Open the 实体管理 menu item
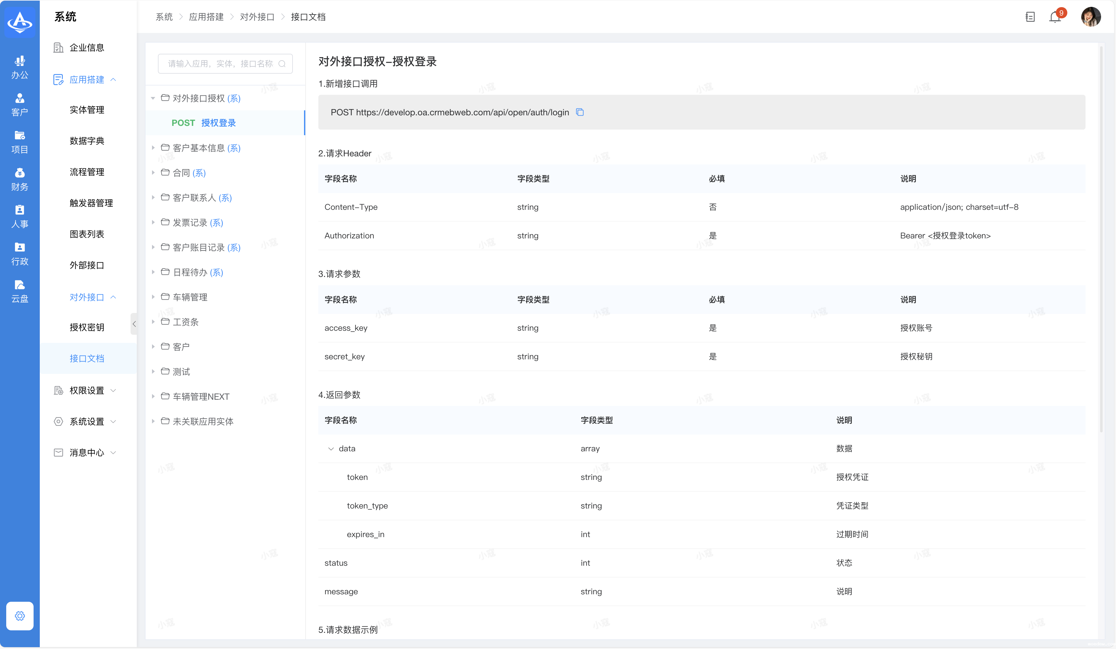This screenshot has height=649, width=1116. pyautogui.click(x=87, y=110)
